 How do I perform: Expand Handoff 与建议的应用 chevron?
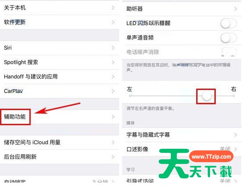[x=113, y=77]
